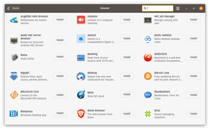Install BitcoinHD Core
210x130 pixels.
pyautogui.click(x=60, y=95)
